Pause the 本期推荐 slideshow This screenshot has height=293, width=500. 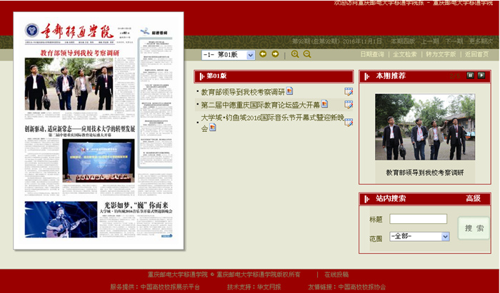pos(471,76)
